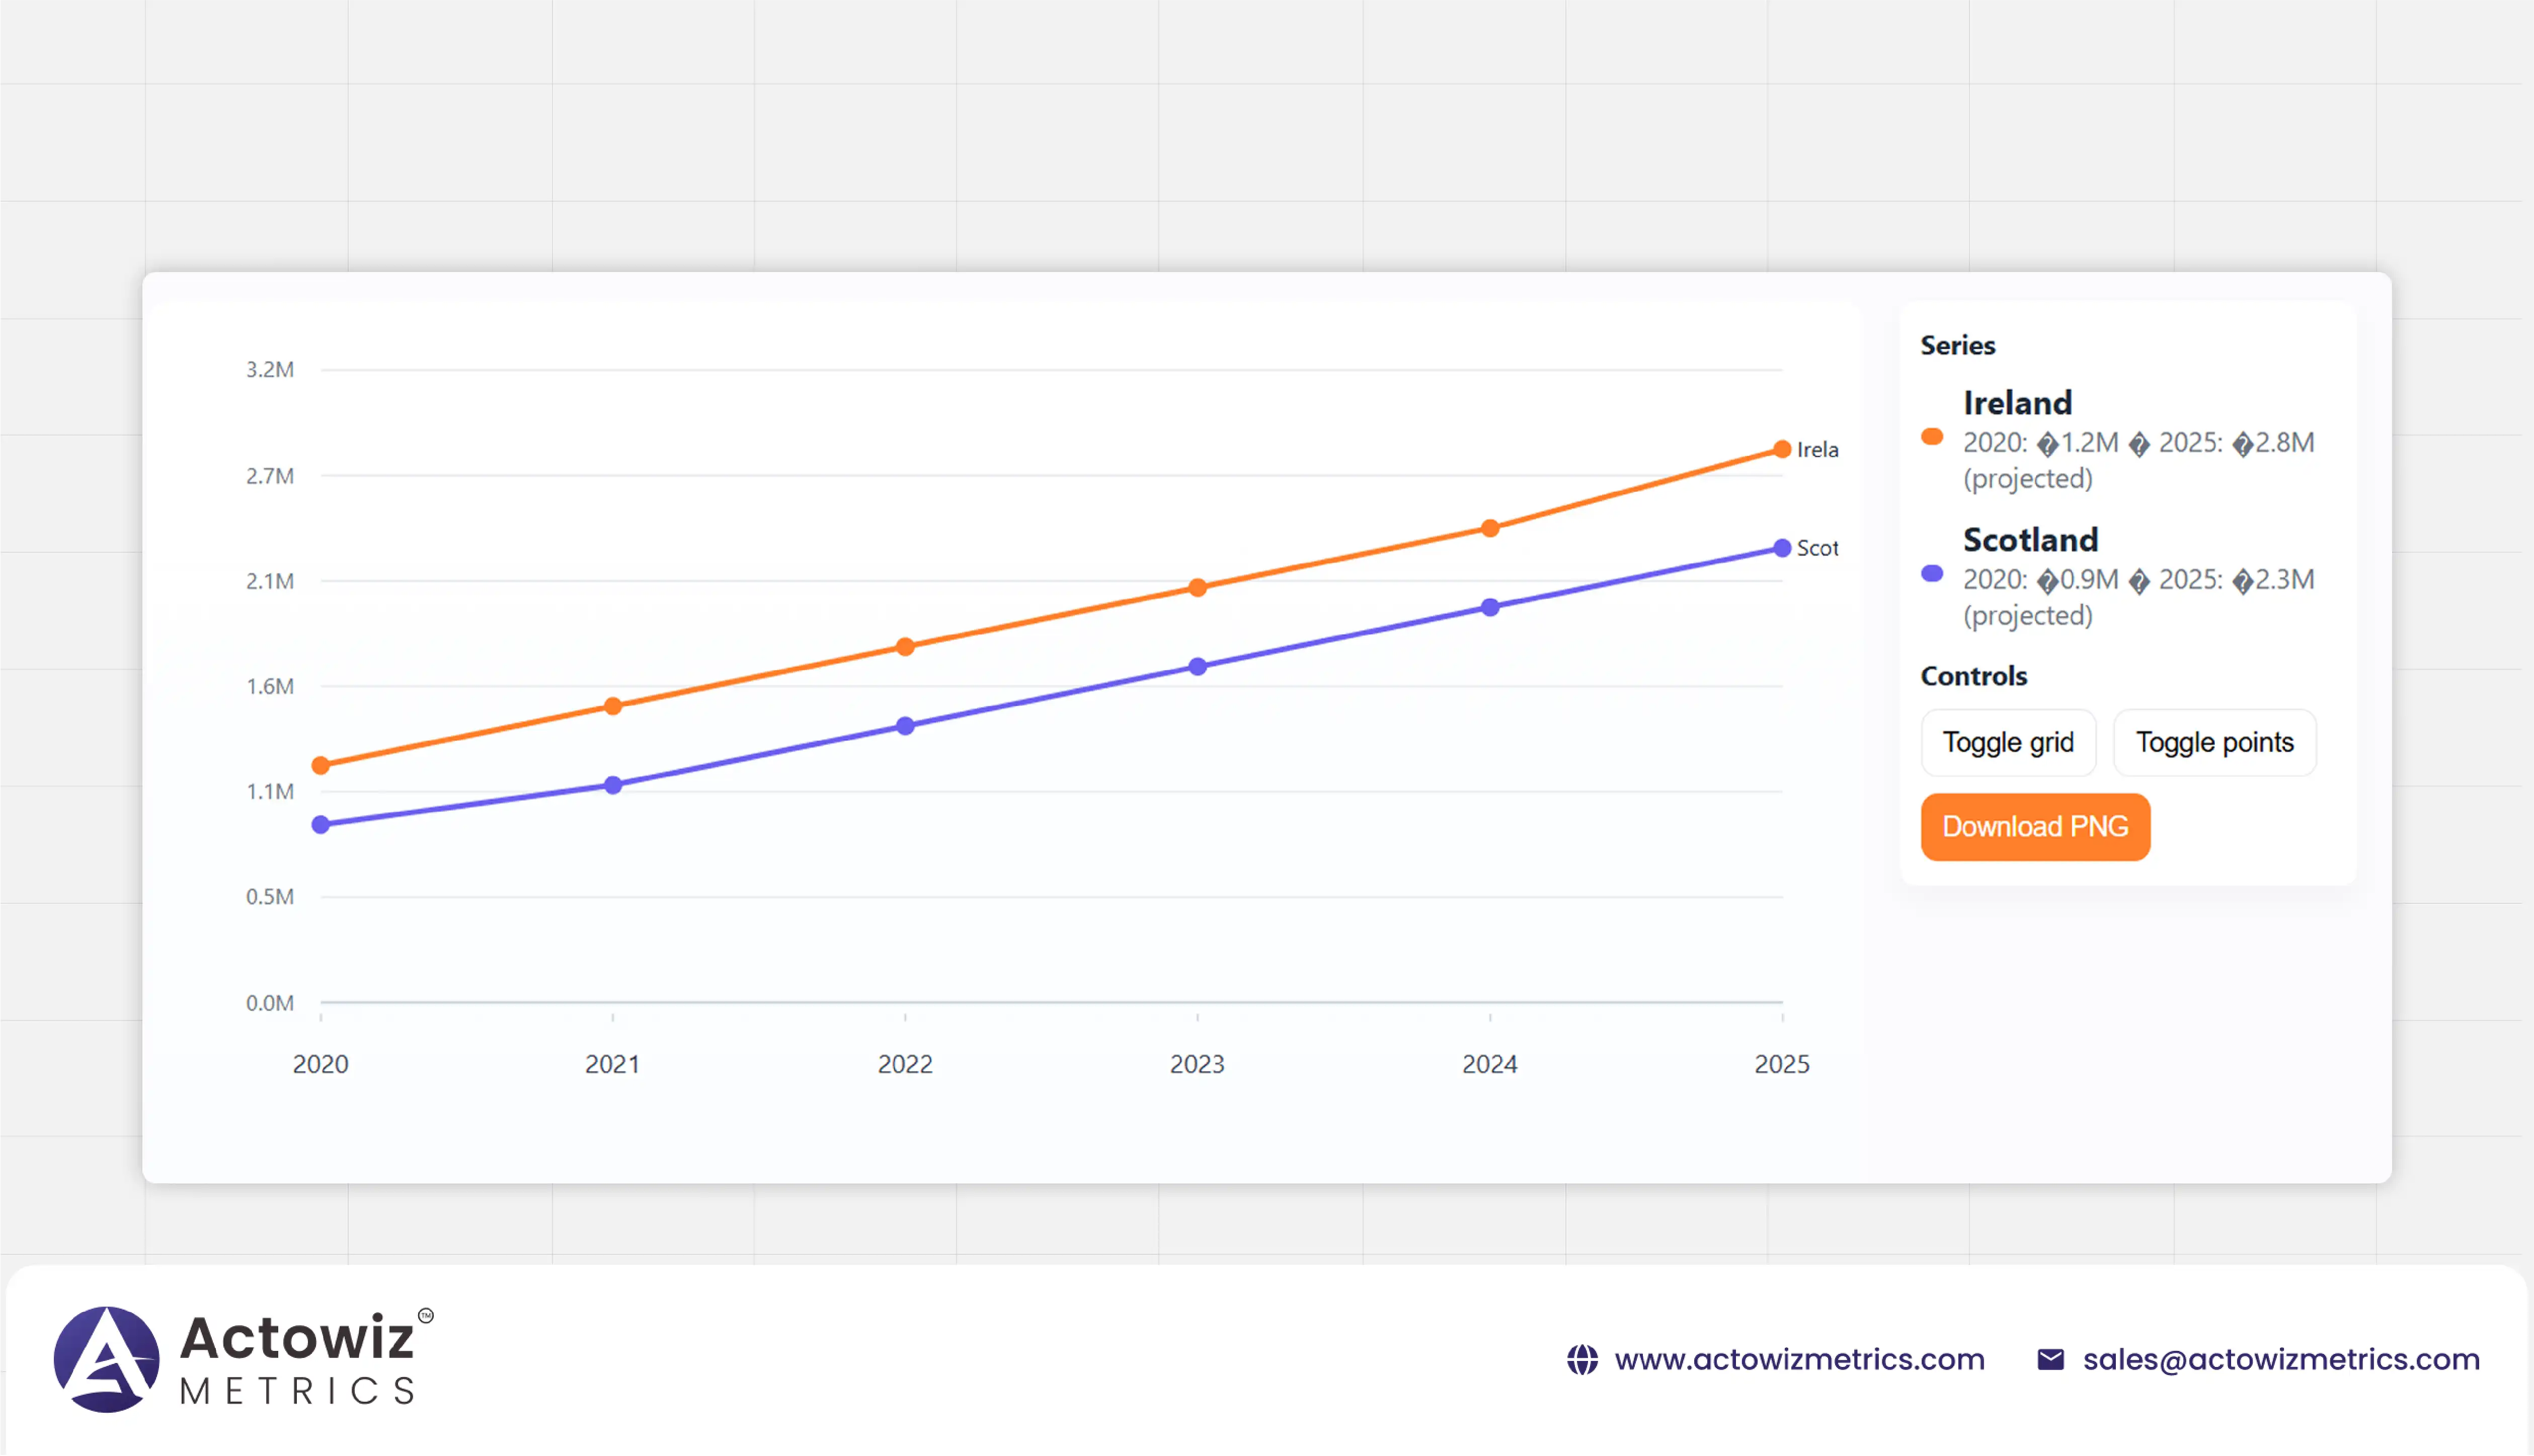Toggle data points visibility
The image size is (2534, 1456).
coord(2214,742)
